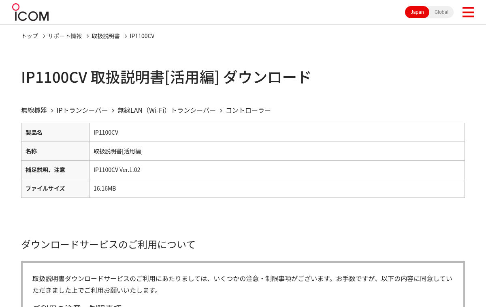Open コントローラー category link
The width and height of the screenshot is (486, 307).
(x=248, y=110)
